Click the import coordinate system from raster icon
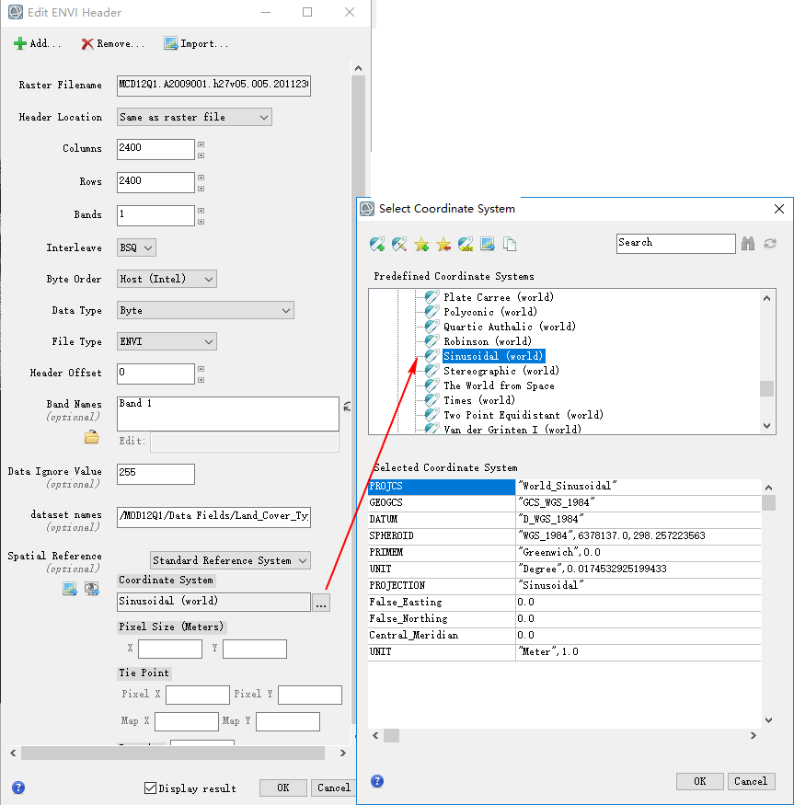Image resolution: width=794 pixels, height=805 pixels. [488, 245]
